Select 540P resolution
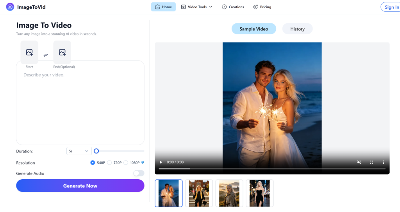This screenshot has height=212, width=400. point(93,163)
